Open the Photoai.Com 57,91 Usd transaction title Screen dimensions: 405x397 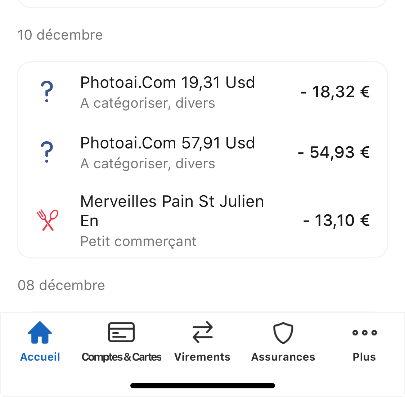[x=167, y=143]
